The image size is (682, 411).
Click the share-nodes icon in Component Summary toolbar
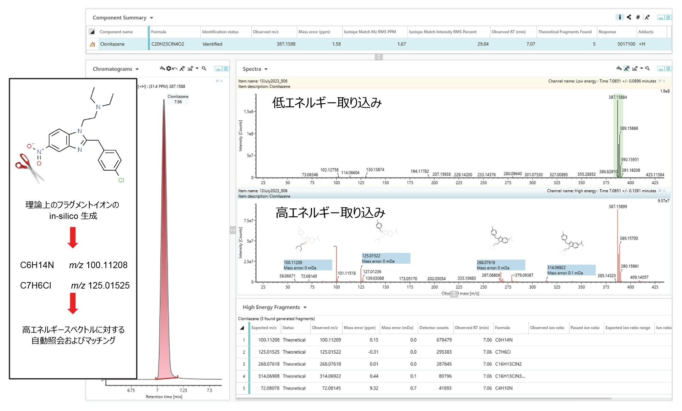tap(629, 17)
